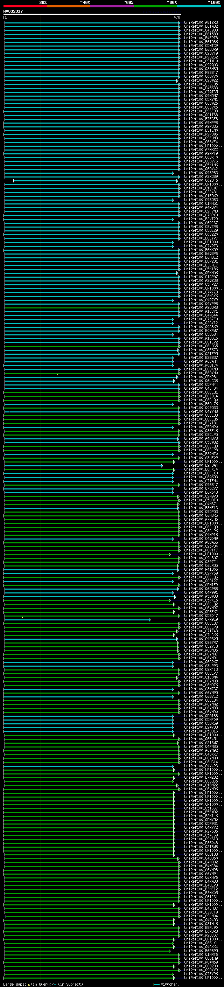Viewport: 224px width, 987px height.
Task: Click the green ~80% identity color segment
Action: tap(155, 6)
